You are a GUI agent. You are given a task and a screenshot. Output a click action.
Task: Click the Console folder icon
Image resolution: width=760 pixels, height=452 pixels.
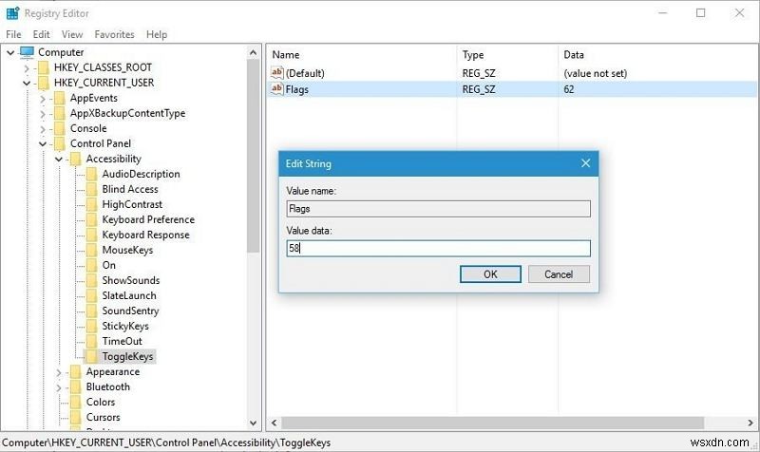60,128
